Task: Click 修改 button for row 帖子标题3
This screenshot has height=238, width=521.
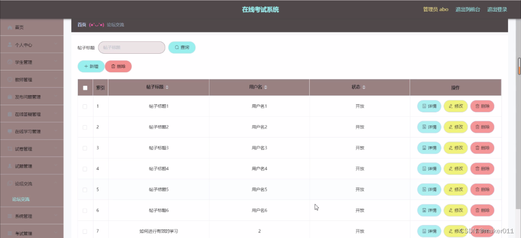Action: click(456, 148)
